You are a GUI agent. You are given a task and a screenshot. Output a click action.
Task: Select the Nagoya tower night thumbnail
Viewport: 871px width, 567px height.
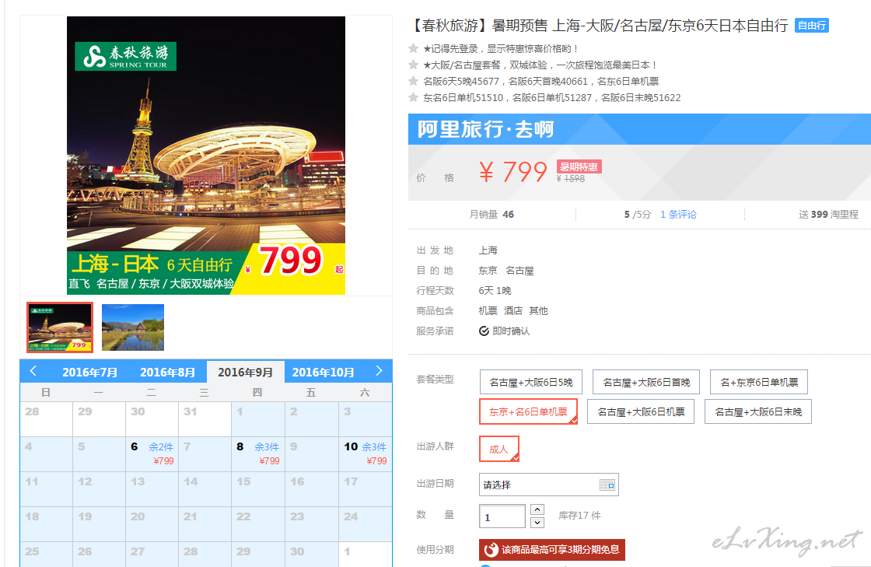pyautogui.click(x=60, y=327)
